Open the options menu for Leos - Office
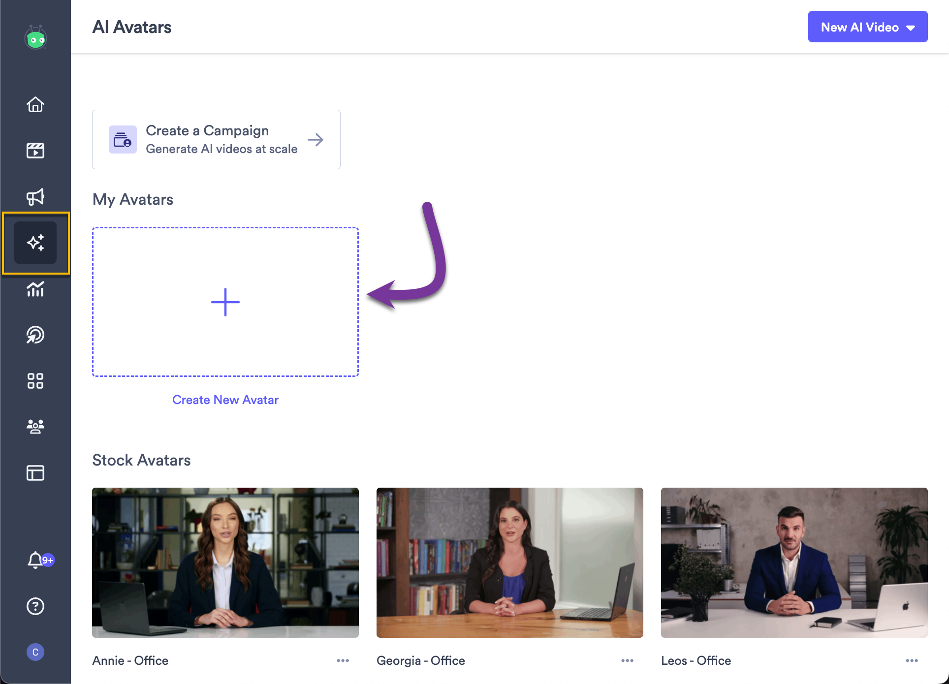Screen dimensions: 949x684 point(912,661)
